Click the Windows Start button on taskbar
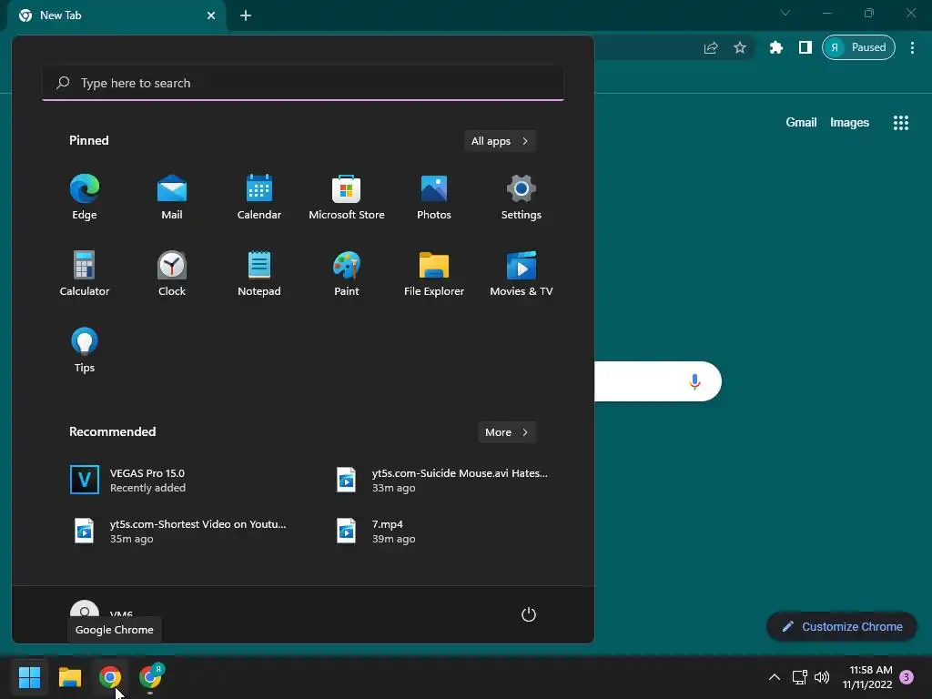Viewport: 932px width, 699px height. click(x=29, y=677)
